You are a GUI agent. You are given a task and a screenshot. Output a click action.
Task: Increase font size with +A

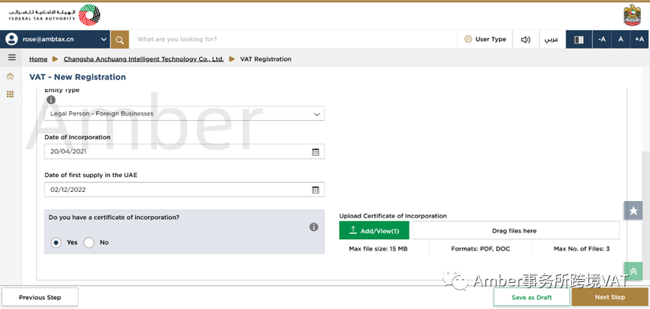coord(639,39)
